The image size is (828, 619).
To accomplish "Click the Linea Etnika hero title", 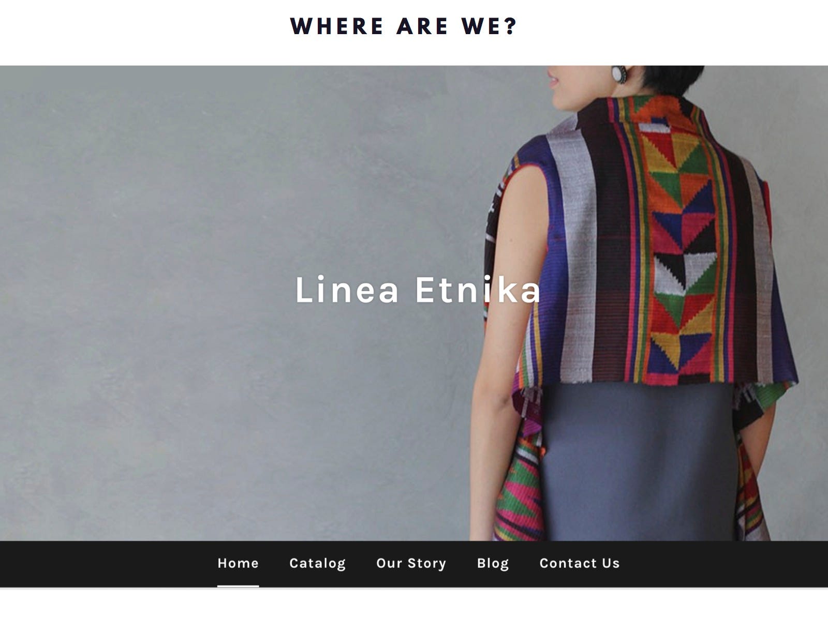I will tap(418, 290).
